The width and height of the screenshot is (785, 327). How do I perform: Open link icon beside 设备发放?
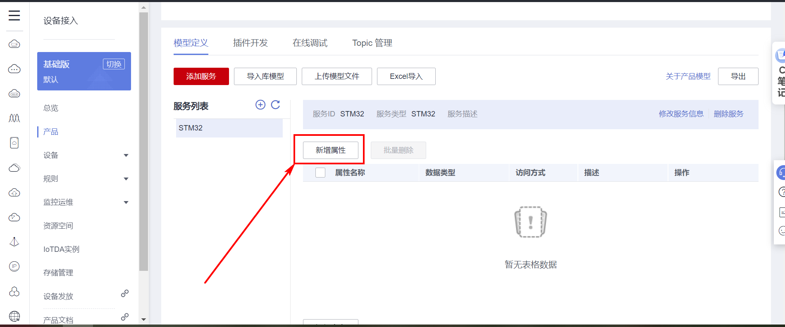coord(124,294)
